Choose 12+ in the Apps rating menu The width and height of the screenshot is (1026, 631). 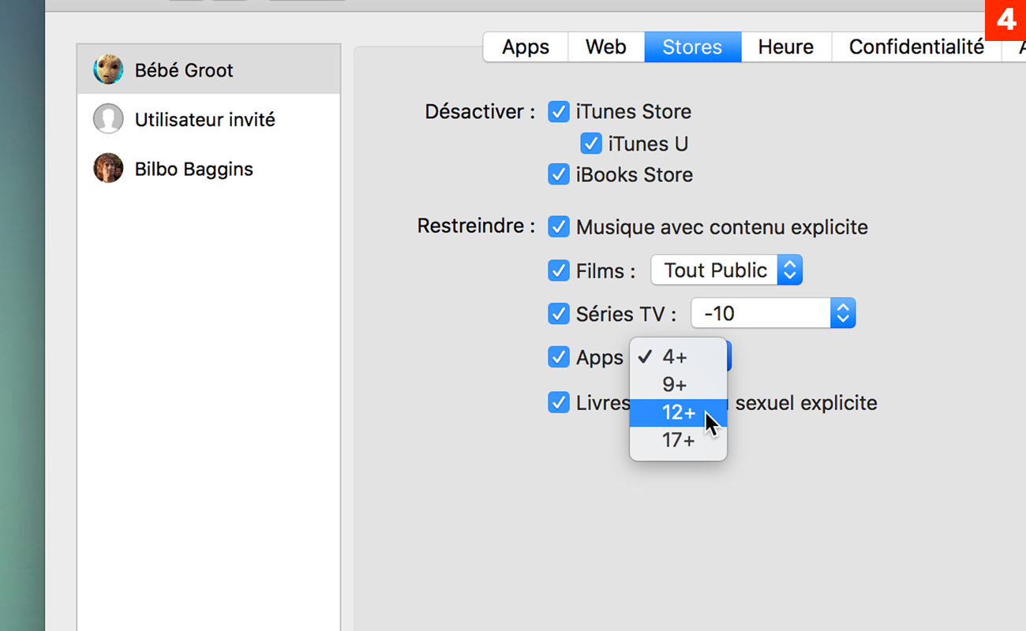pos(678,413)
